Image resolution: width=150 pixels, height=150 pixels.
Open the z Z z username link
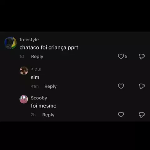pos(36,69)
